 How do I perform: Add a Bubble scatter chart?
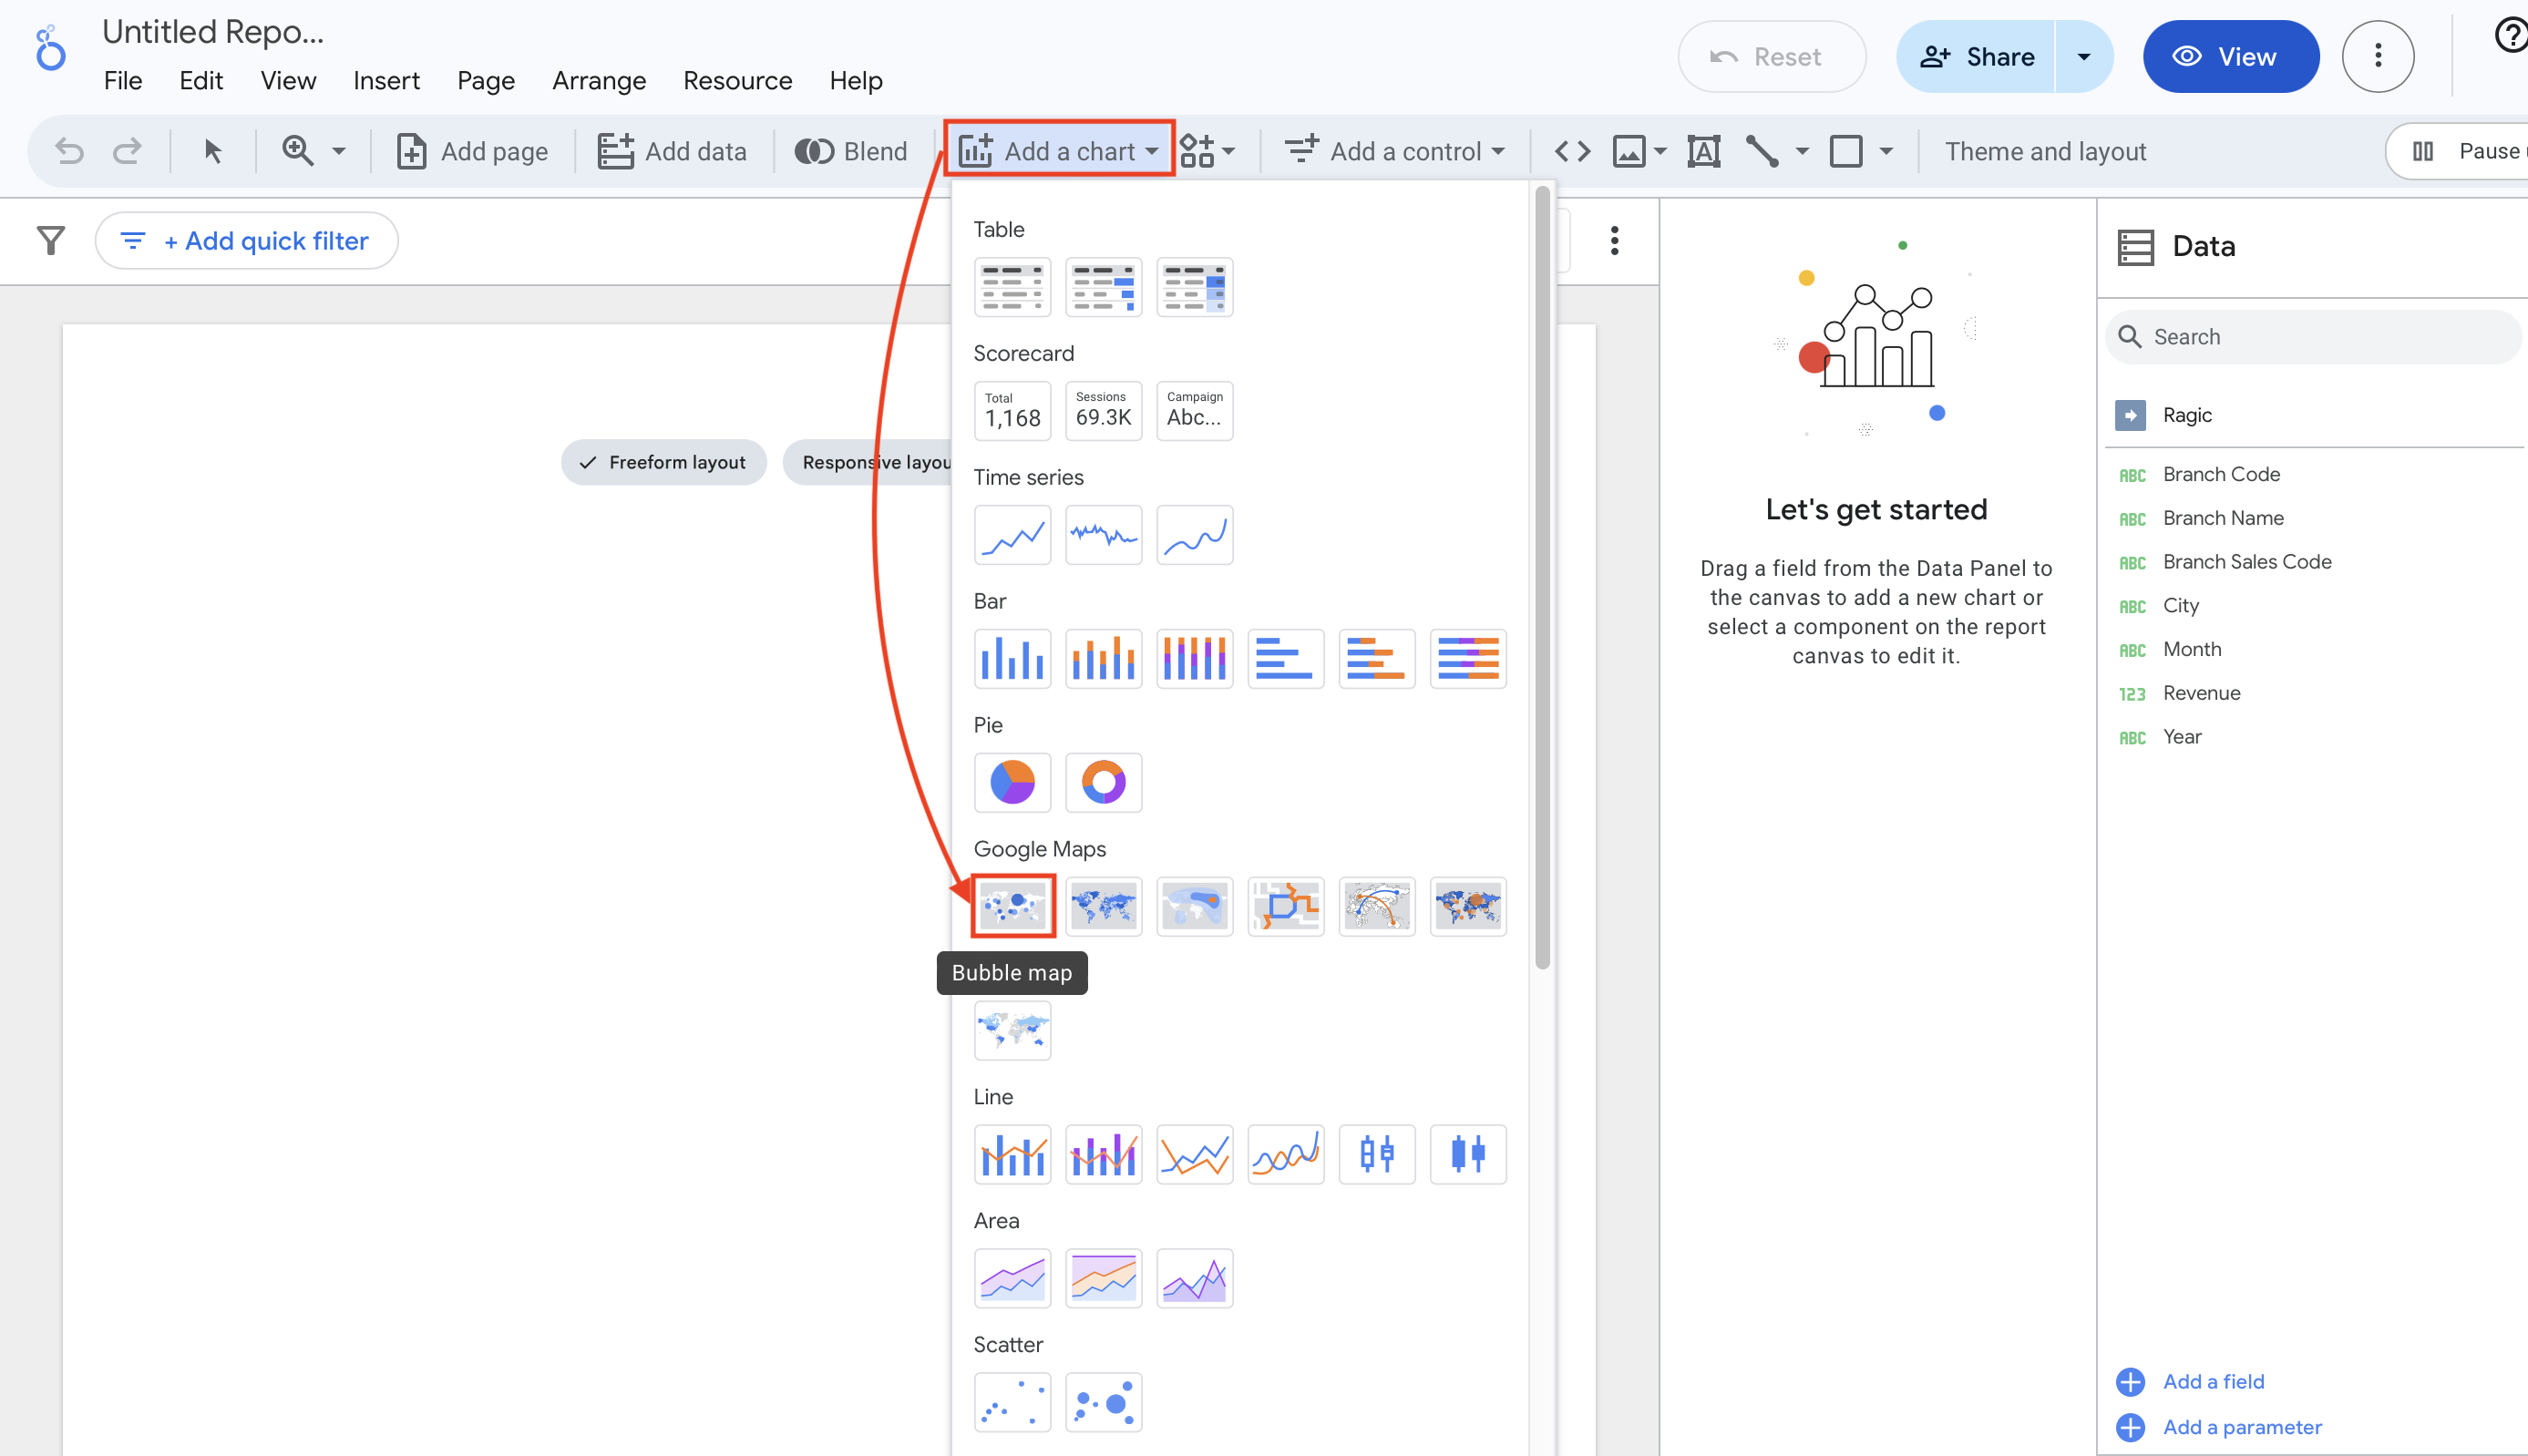pos(1103,1403)
